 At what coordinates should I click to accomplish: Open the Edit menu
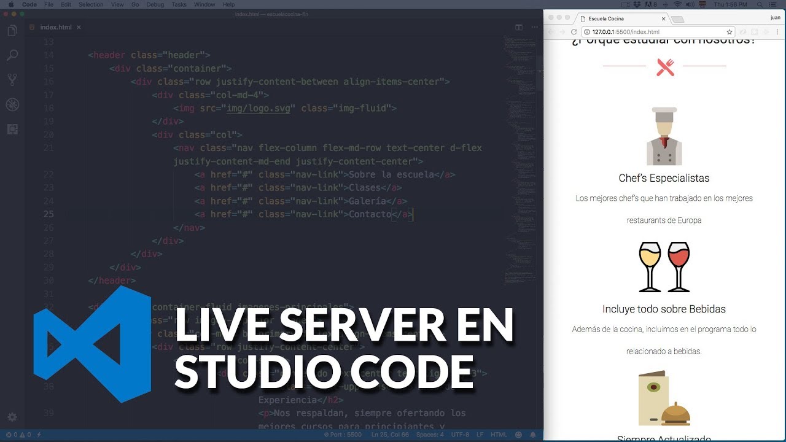pos(66,4)
